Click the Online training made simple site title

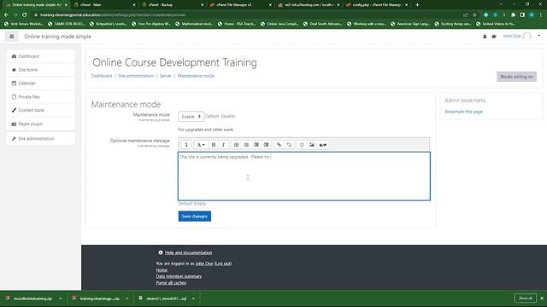[57, 37]
